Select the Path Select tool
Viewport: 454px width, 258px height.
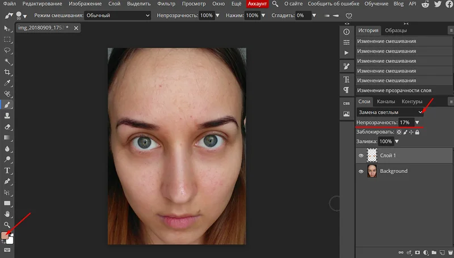pyautogui.click(x=7, y=192)
